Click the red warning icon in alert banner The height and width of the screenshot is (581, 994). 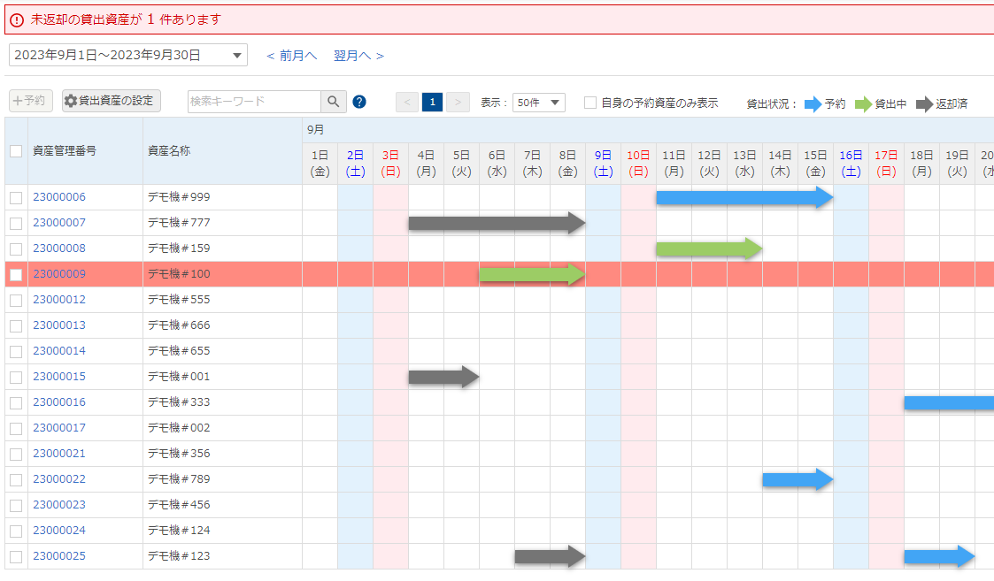(17, 19)
